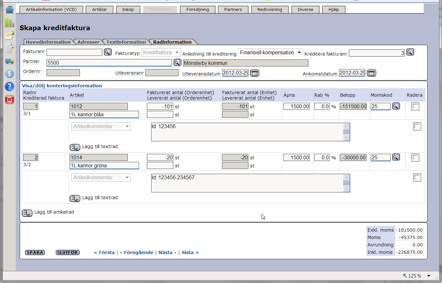
Task: Check Radera box for row 1014
Action: tap(415, 157)
